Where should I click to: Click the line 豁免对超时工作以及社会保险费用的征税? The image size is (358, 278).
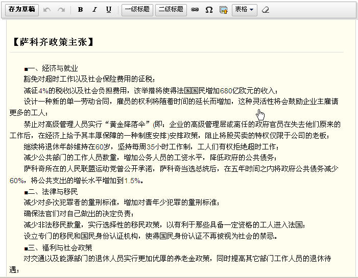[x=89, y=79]
